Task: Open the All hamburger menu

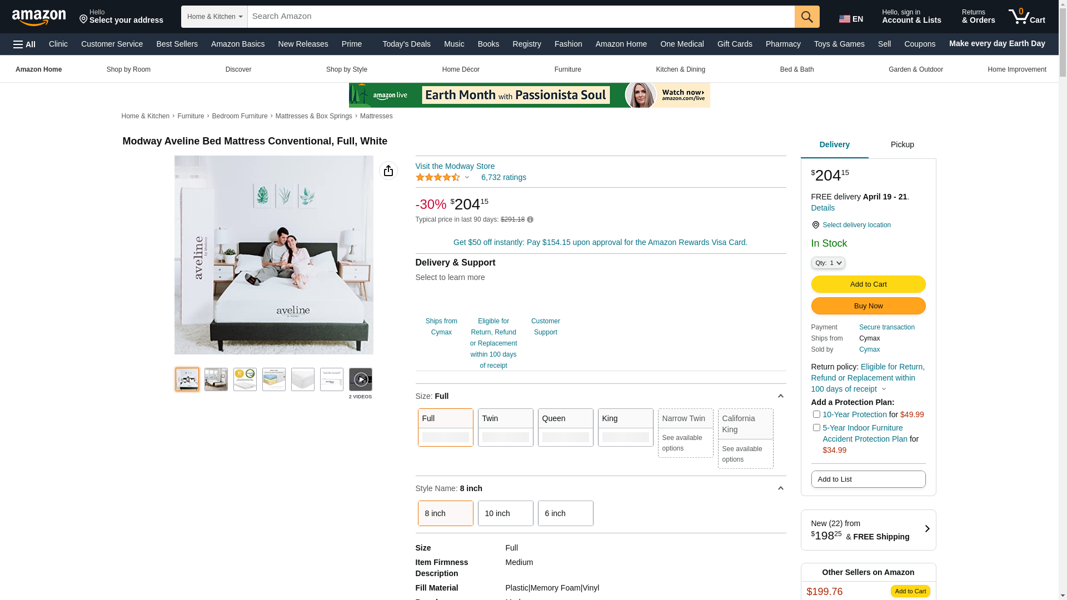Action: (24, 44)
